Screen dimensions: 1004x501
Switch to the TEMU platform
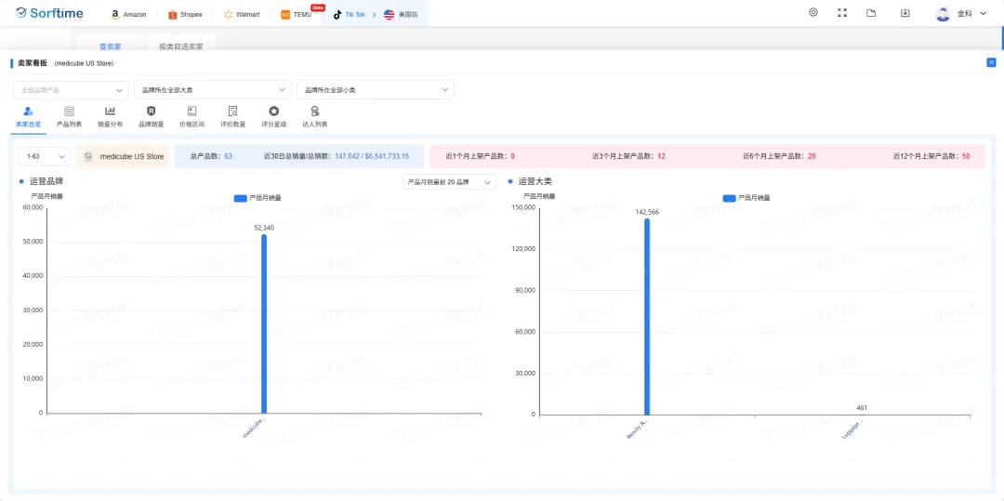[x=297, y=14]
